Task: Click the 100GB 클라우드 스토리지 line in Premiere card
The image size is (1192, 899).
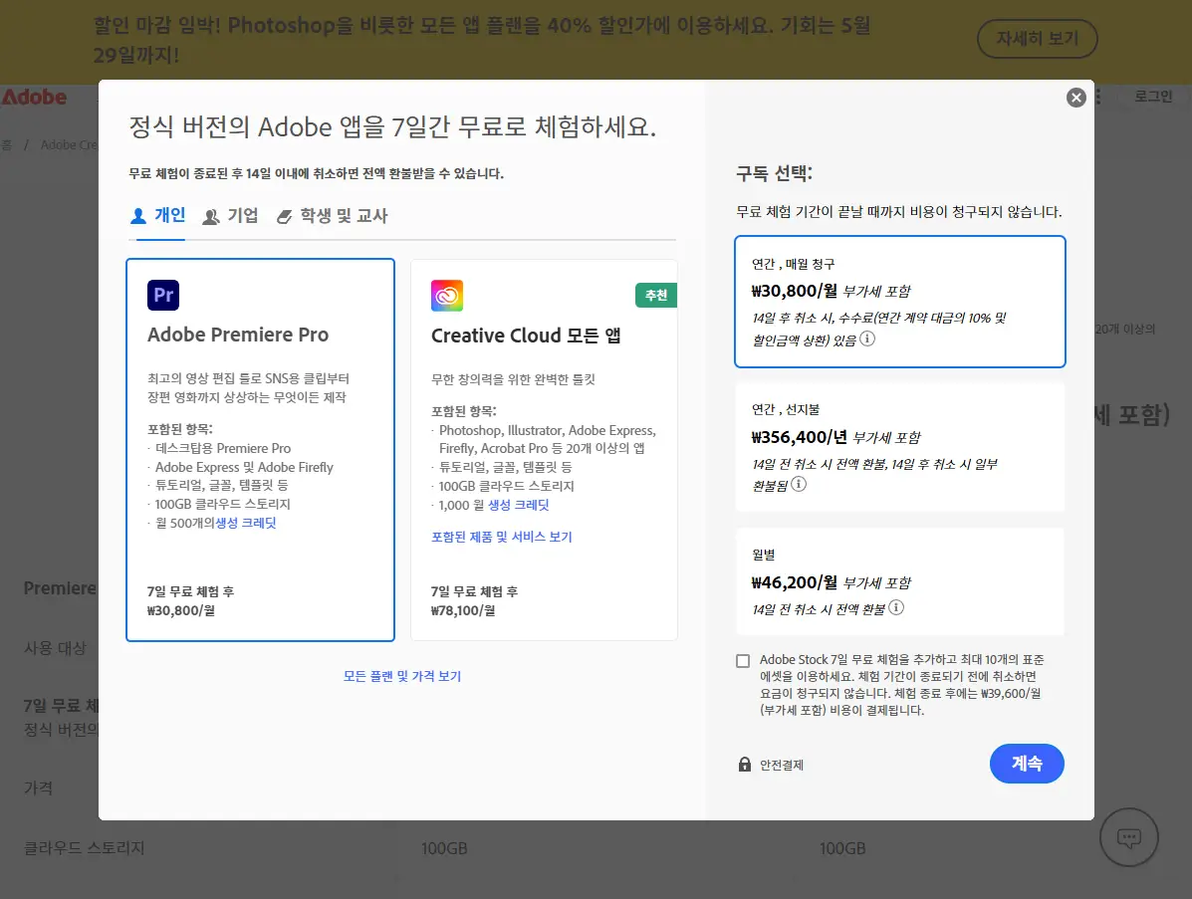Action: click(x=223, y=504)
